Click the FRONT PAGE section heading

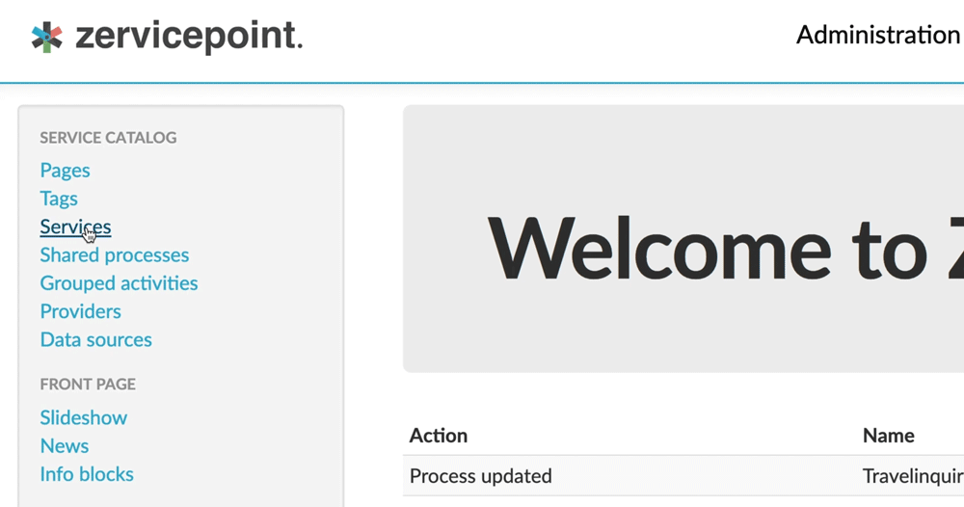[88, 384]
